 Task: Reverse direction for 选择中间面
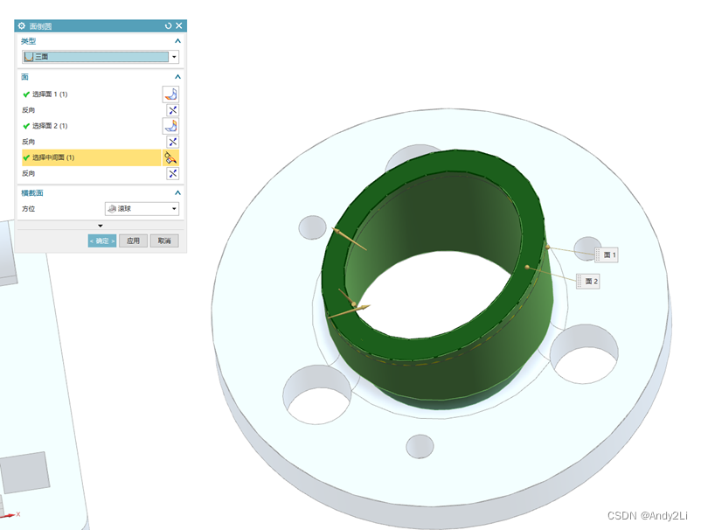pyautogui.click(x=172, y=173)
